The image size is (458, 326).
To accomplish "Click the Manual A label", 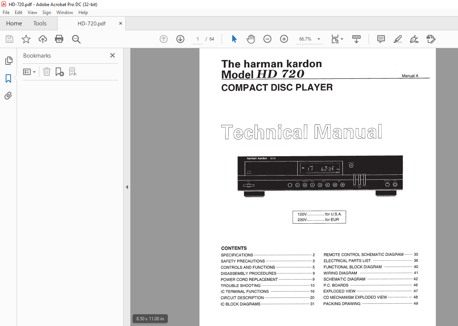I will [410, 76].
